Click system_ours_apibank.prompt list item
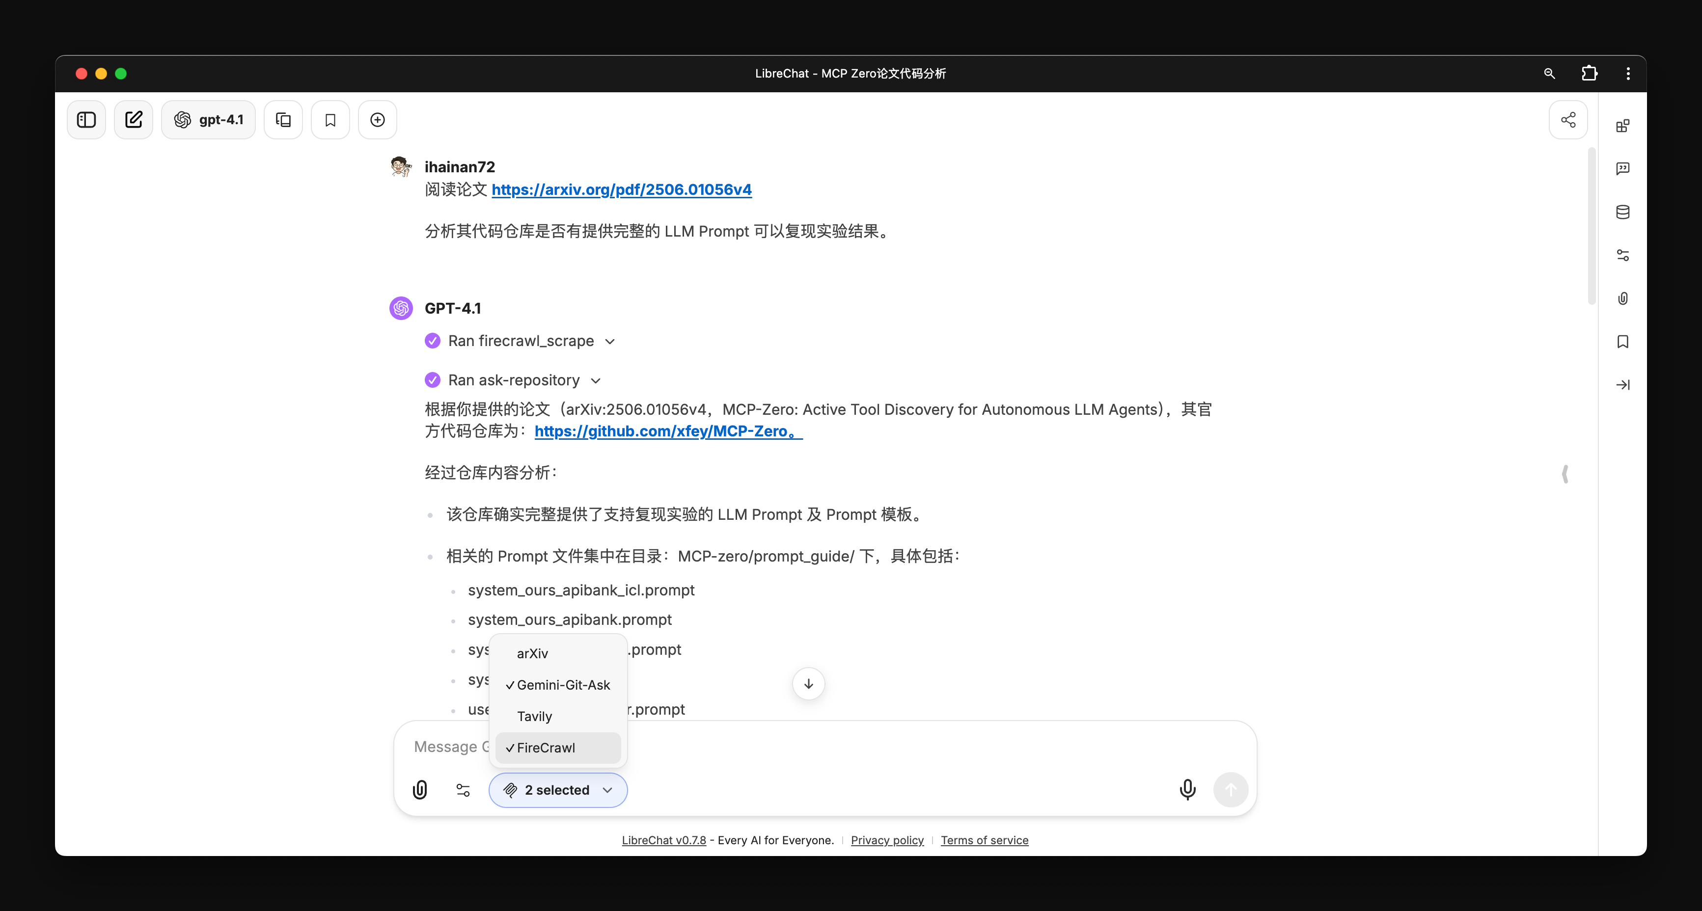Image resolution: width=1702 pixels, height=911 pixels. point(570,619)
